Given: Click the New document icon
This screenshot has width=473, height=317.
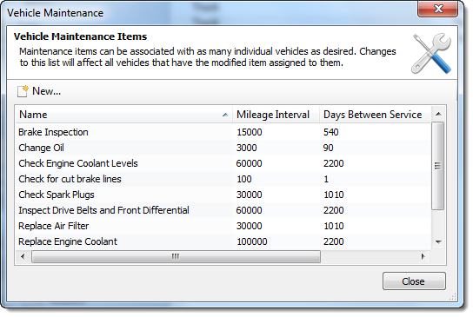Looking at the screenshot, I should 23,91.
